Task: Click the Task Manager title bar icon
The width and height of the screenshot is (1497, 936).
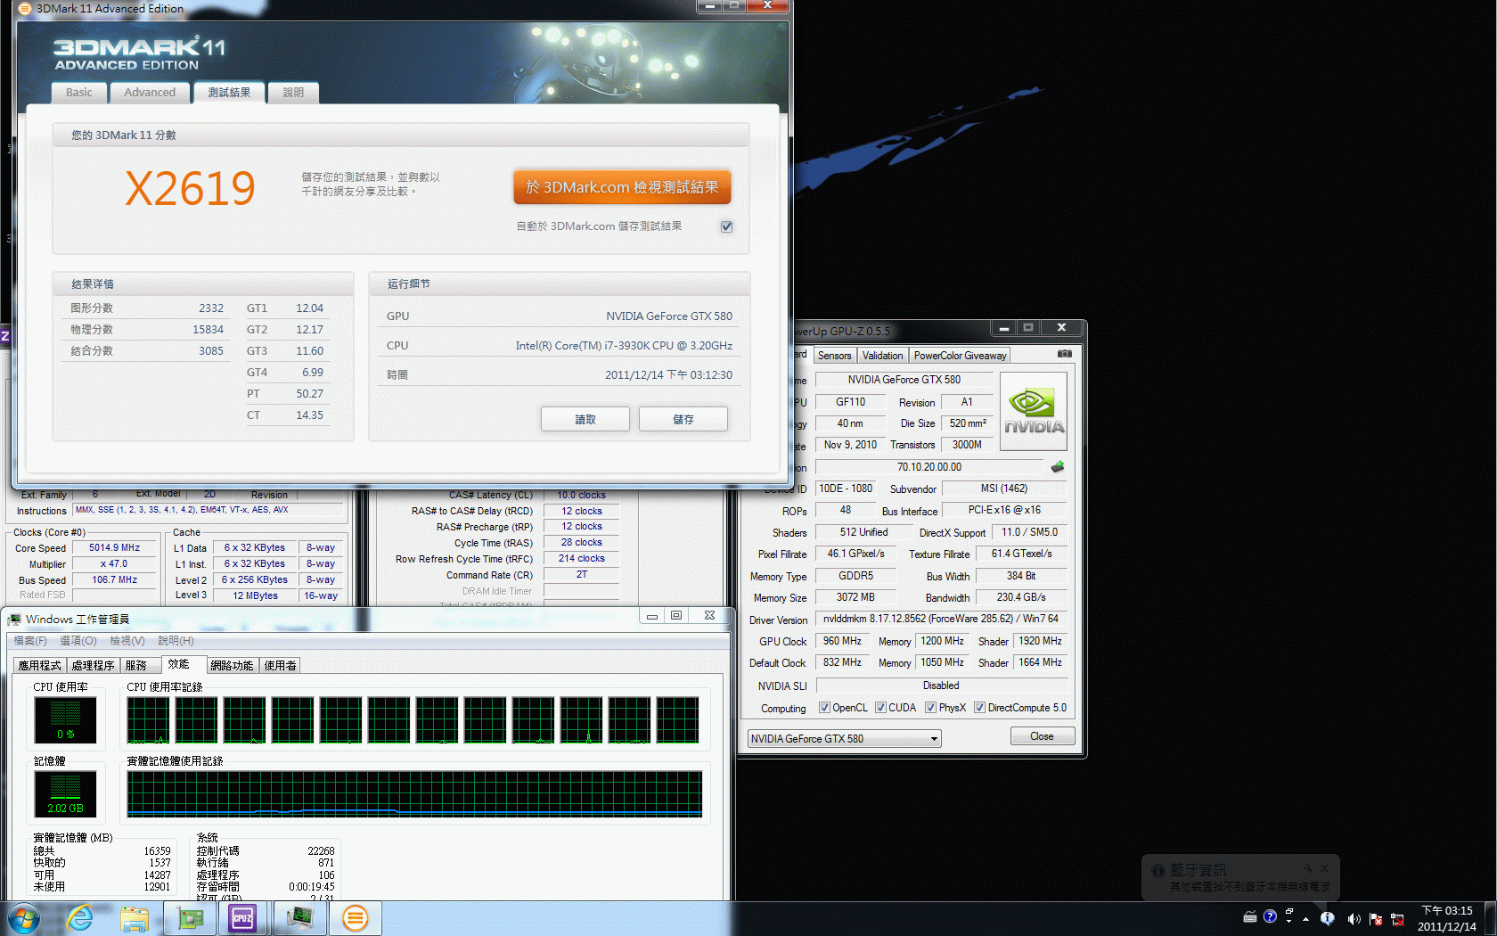Action: click(x=14, y=619)
